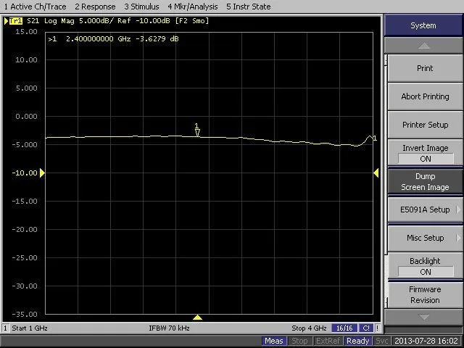Click the softkey menu up arrow
Viewport: 464px width, 348px height.
[423, 46]
